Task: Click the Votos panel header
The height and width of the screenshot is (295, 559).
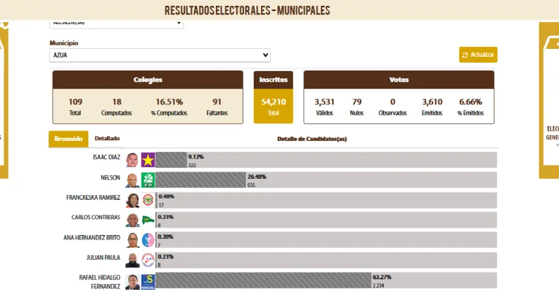Action: [399, 80]
